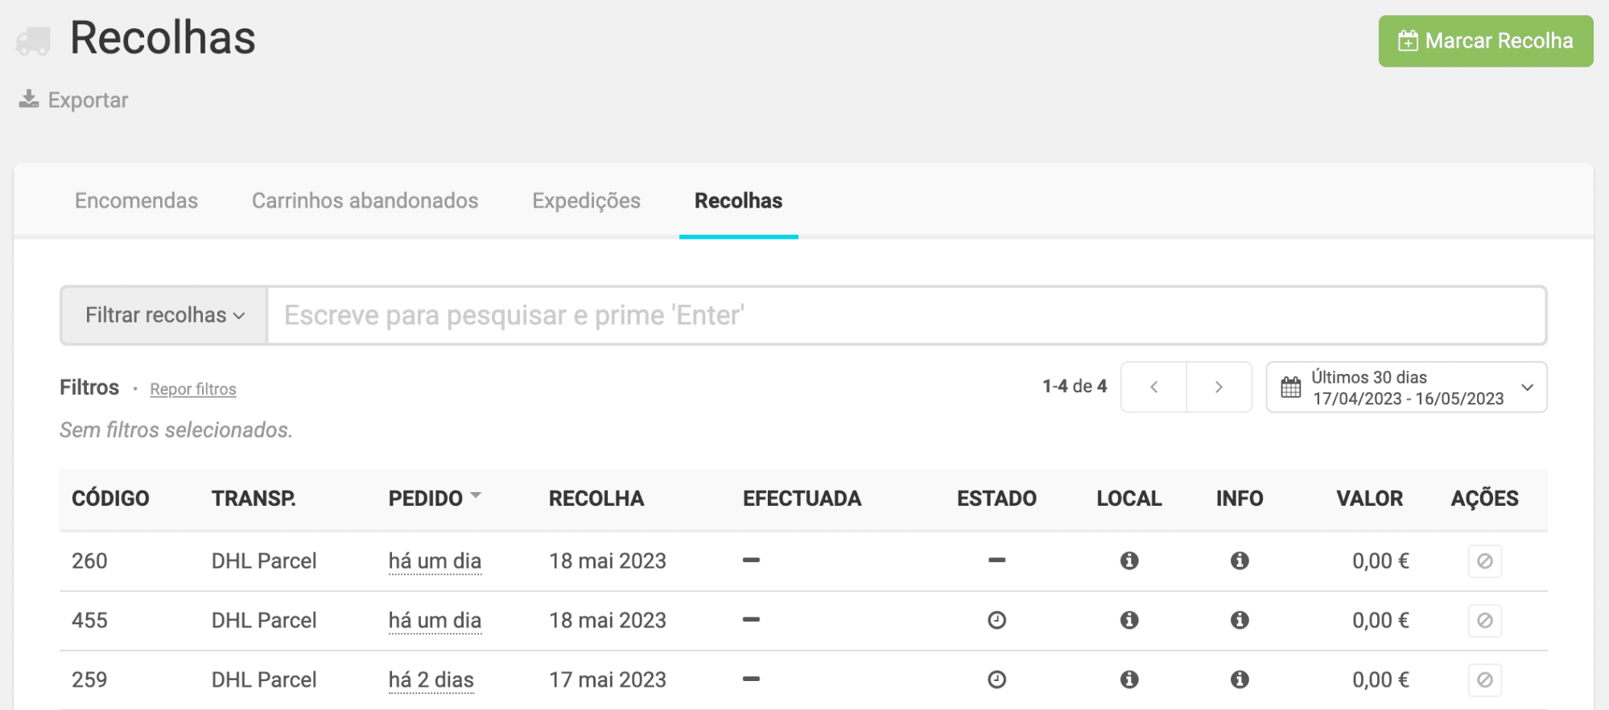The height and width of the screenshot is (710, 1609).
Task: Go to the next page of results
Action: pos(1219,388)
